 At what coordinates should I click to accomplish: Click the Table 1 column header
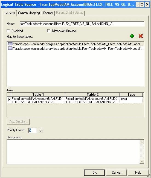(x=38, y=95)
